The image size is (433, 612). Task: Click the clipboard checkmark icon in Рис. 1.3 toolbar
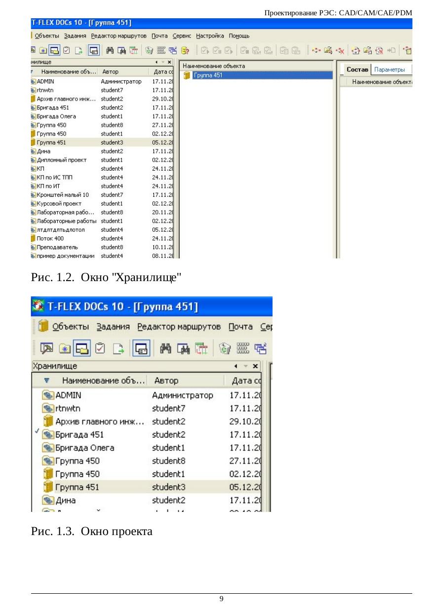pos(100,349)
